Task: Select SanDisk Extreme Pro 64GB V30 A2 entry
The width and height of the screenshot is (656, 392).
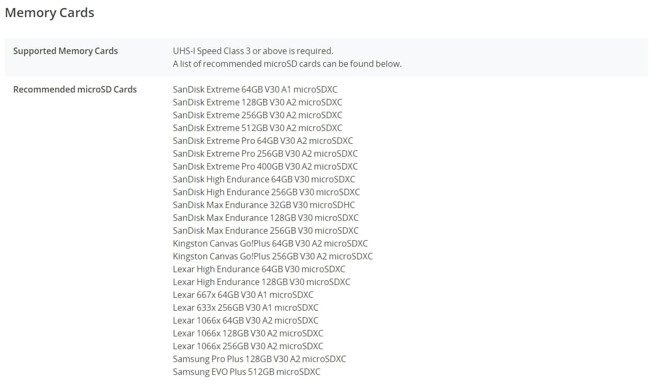Action: [263, 141]
